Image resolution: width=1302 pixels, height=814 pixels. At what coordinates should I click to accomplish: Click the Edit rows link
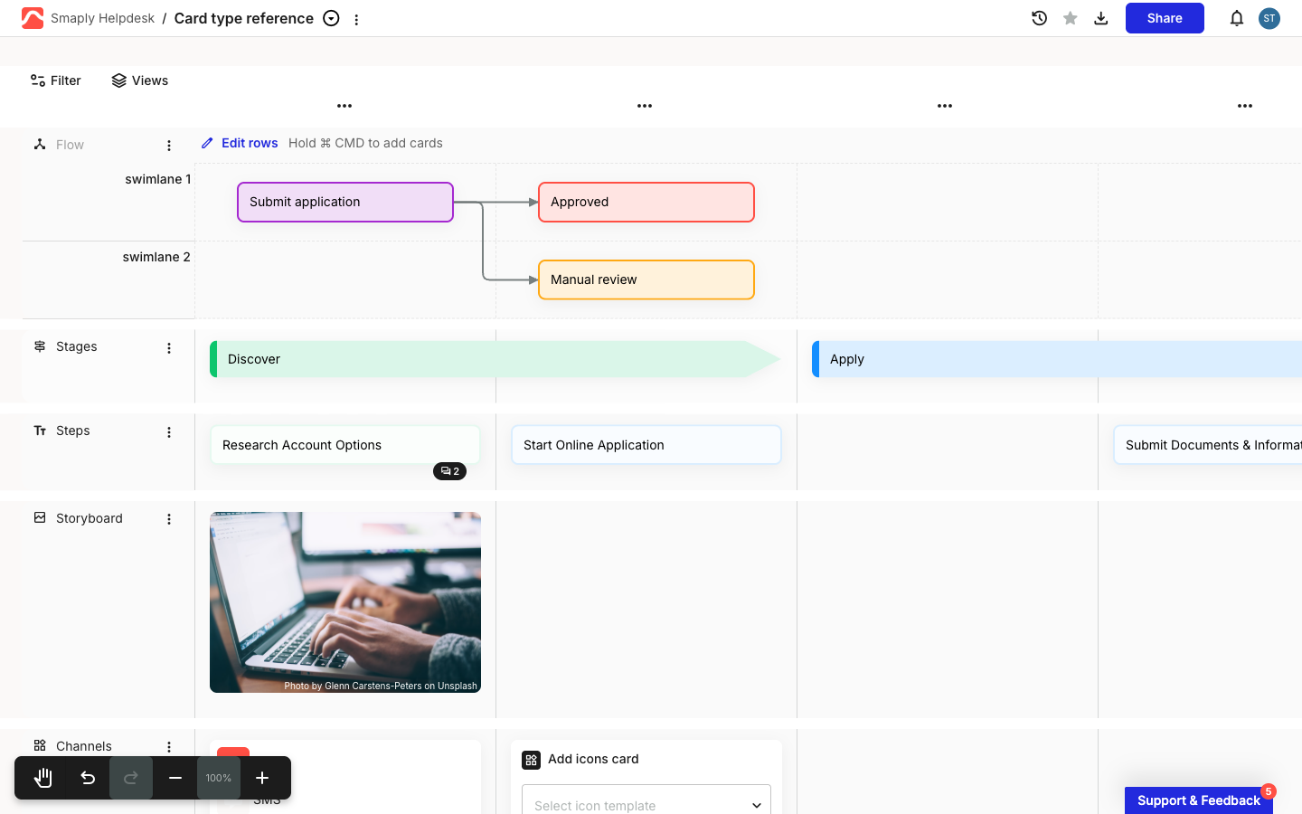(x=240, y=143)
